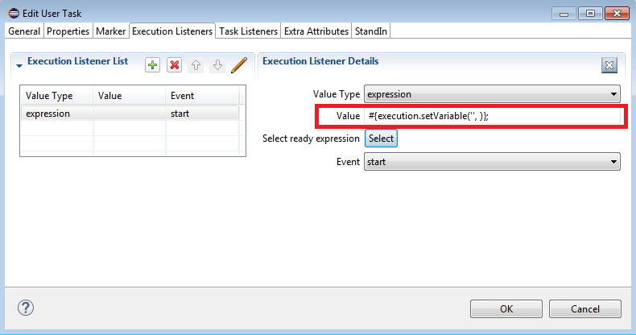
Task: Collapse the Execution Listener List section
Action: 19,65
